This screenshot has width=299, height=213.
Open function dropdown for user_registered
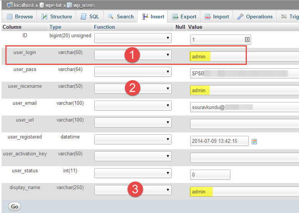click(133, 139)
